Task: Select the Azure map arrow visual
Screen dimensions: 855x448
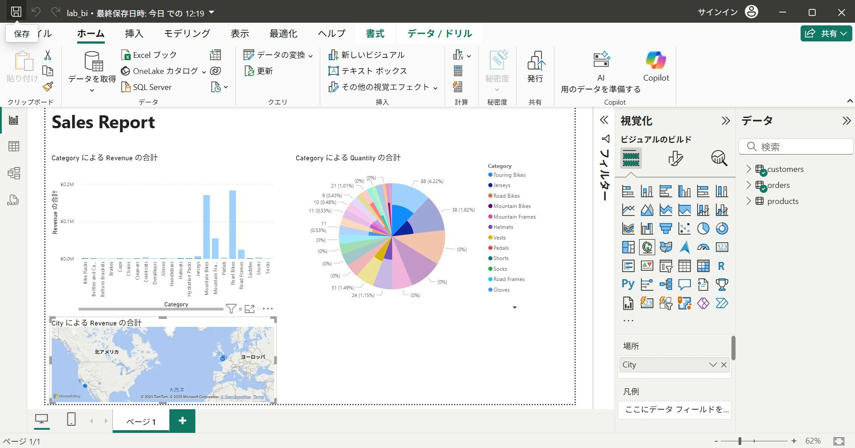Action: 685,247
